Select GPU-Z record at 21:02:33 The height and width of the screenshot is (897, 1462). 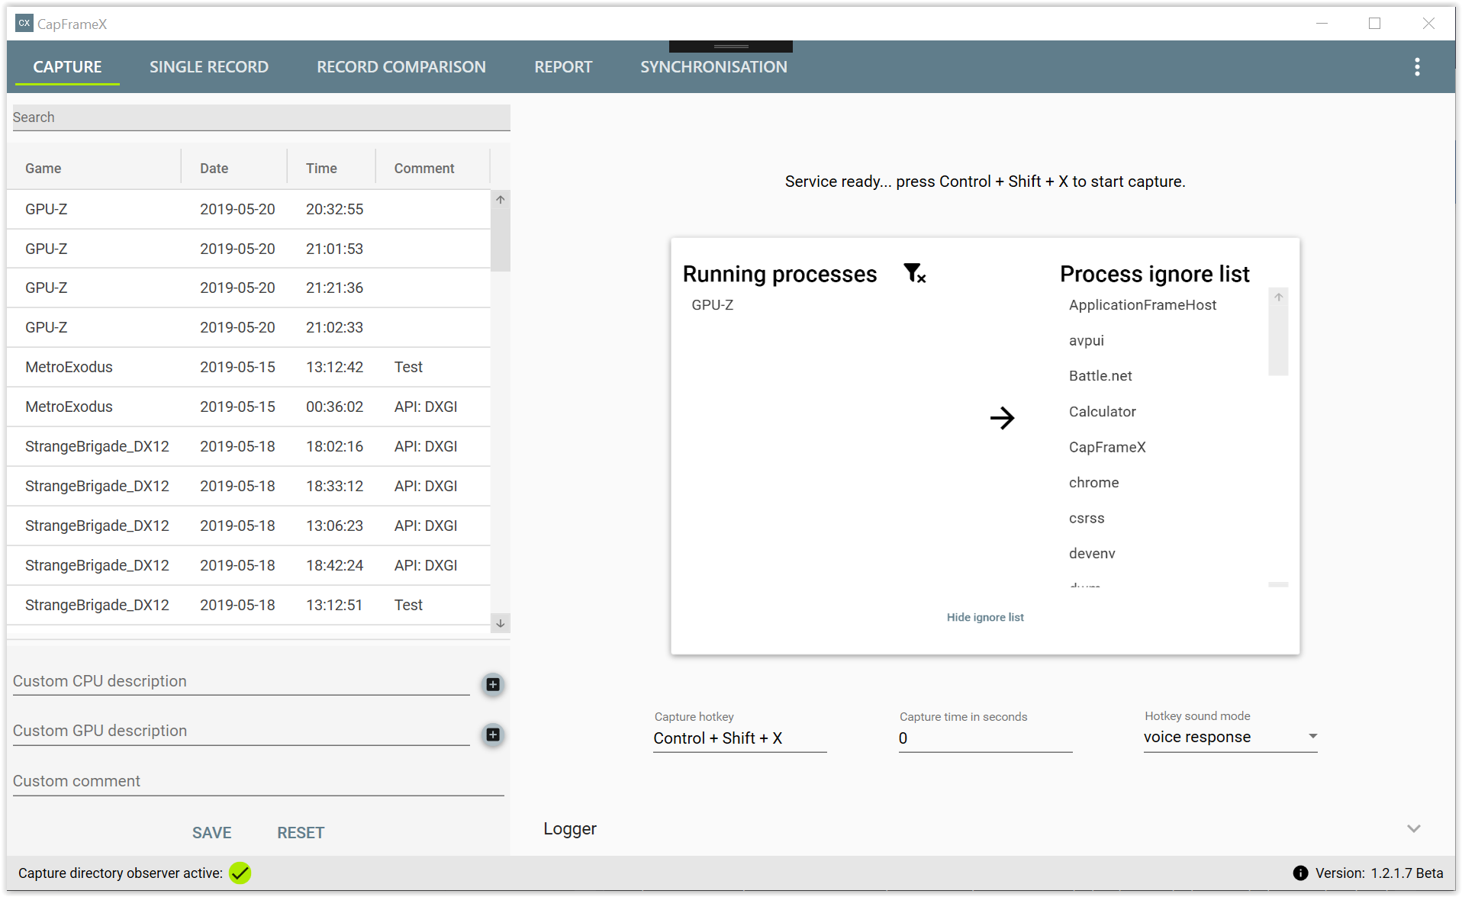coord(249,327)
